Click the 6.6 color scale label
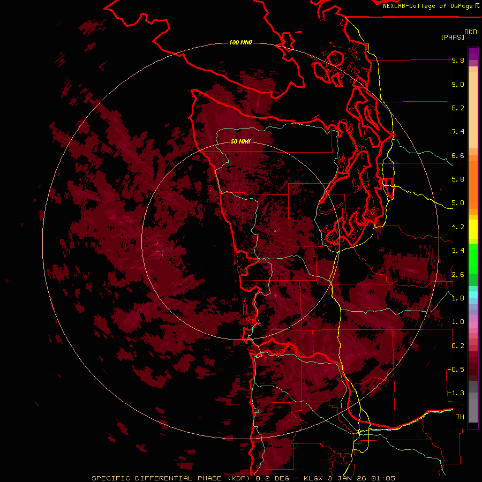 point(458,156)
